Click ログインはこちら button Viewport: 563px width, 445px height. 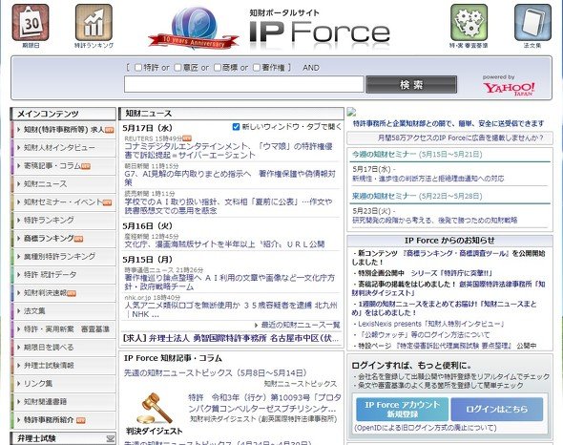click(497, 409)
